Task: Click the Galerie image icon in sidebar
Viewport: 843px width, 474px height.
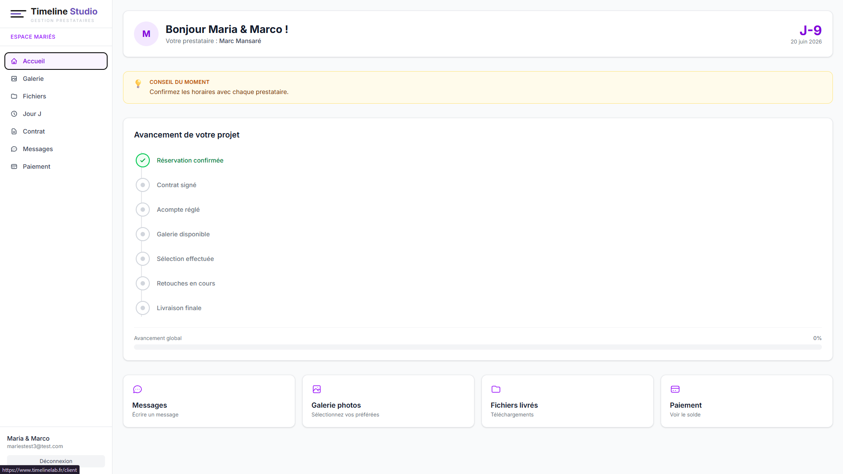Action: tap(14, 79)
